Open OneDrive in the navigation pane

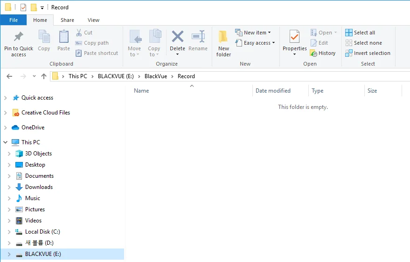point(33,128)
